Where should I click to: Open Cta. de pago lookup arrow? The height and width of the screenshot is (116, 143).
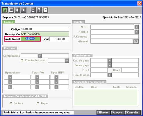[110, 60]
